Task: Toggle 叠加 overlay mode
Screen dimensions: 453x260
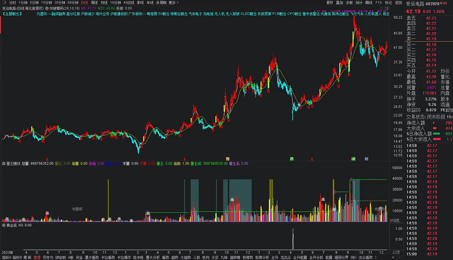Action: pyautogui.click(x=339, y=3)
